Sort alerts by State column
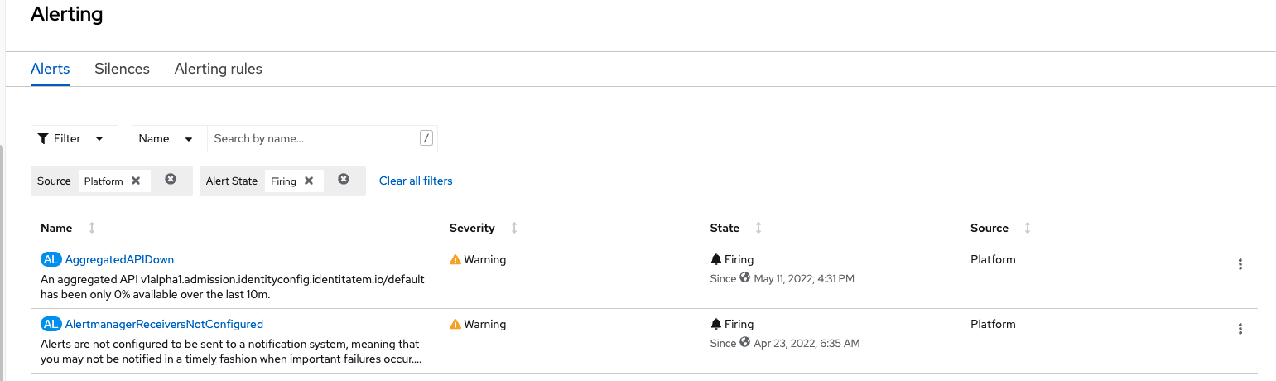Screen dimensions: 1276x381 (x=725, y=228)
